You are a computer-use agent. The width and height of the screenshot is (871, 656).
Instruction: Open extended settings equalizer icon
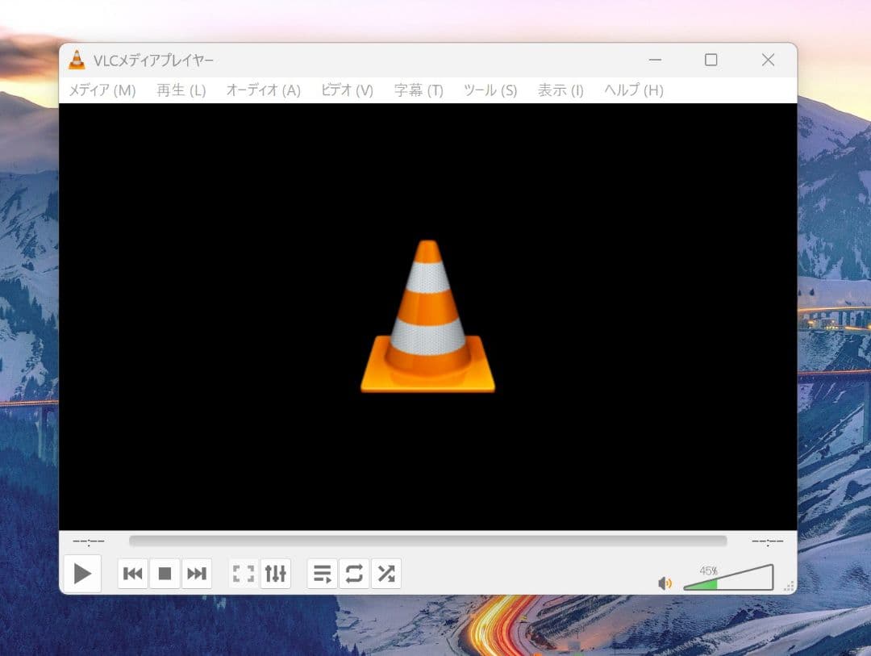[x=275, y=574]
